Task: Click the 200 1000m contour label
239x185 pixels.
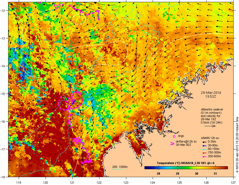Action: (x=120, y=167)
